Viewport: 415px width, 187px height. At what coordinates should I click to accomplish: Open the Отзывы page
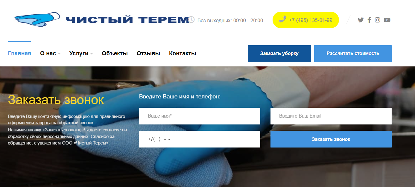[x=148, y=54]
